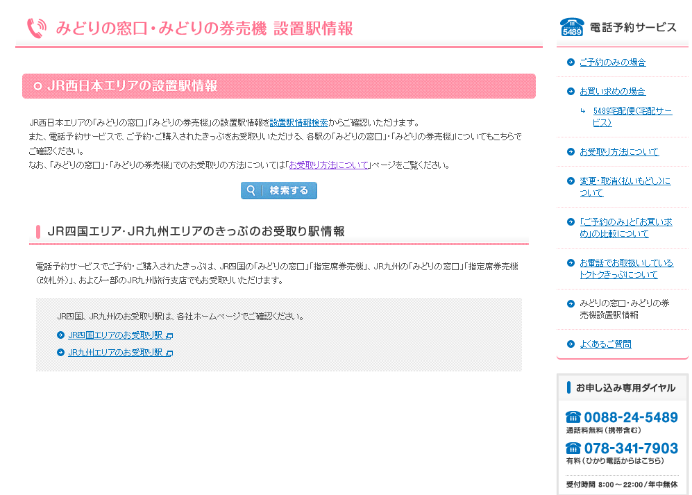
Task: Select 変更・取消(払いもどし)について in sidebar
Action: (x=625, y=187)
